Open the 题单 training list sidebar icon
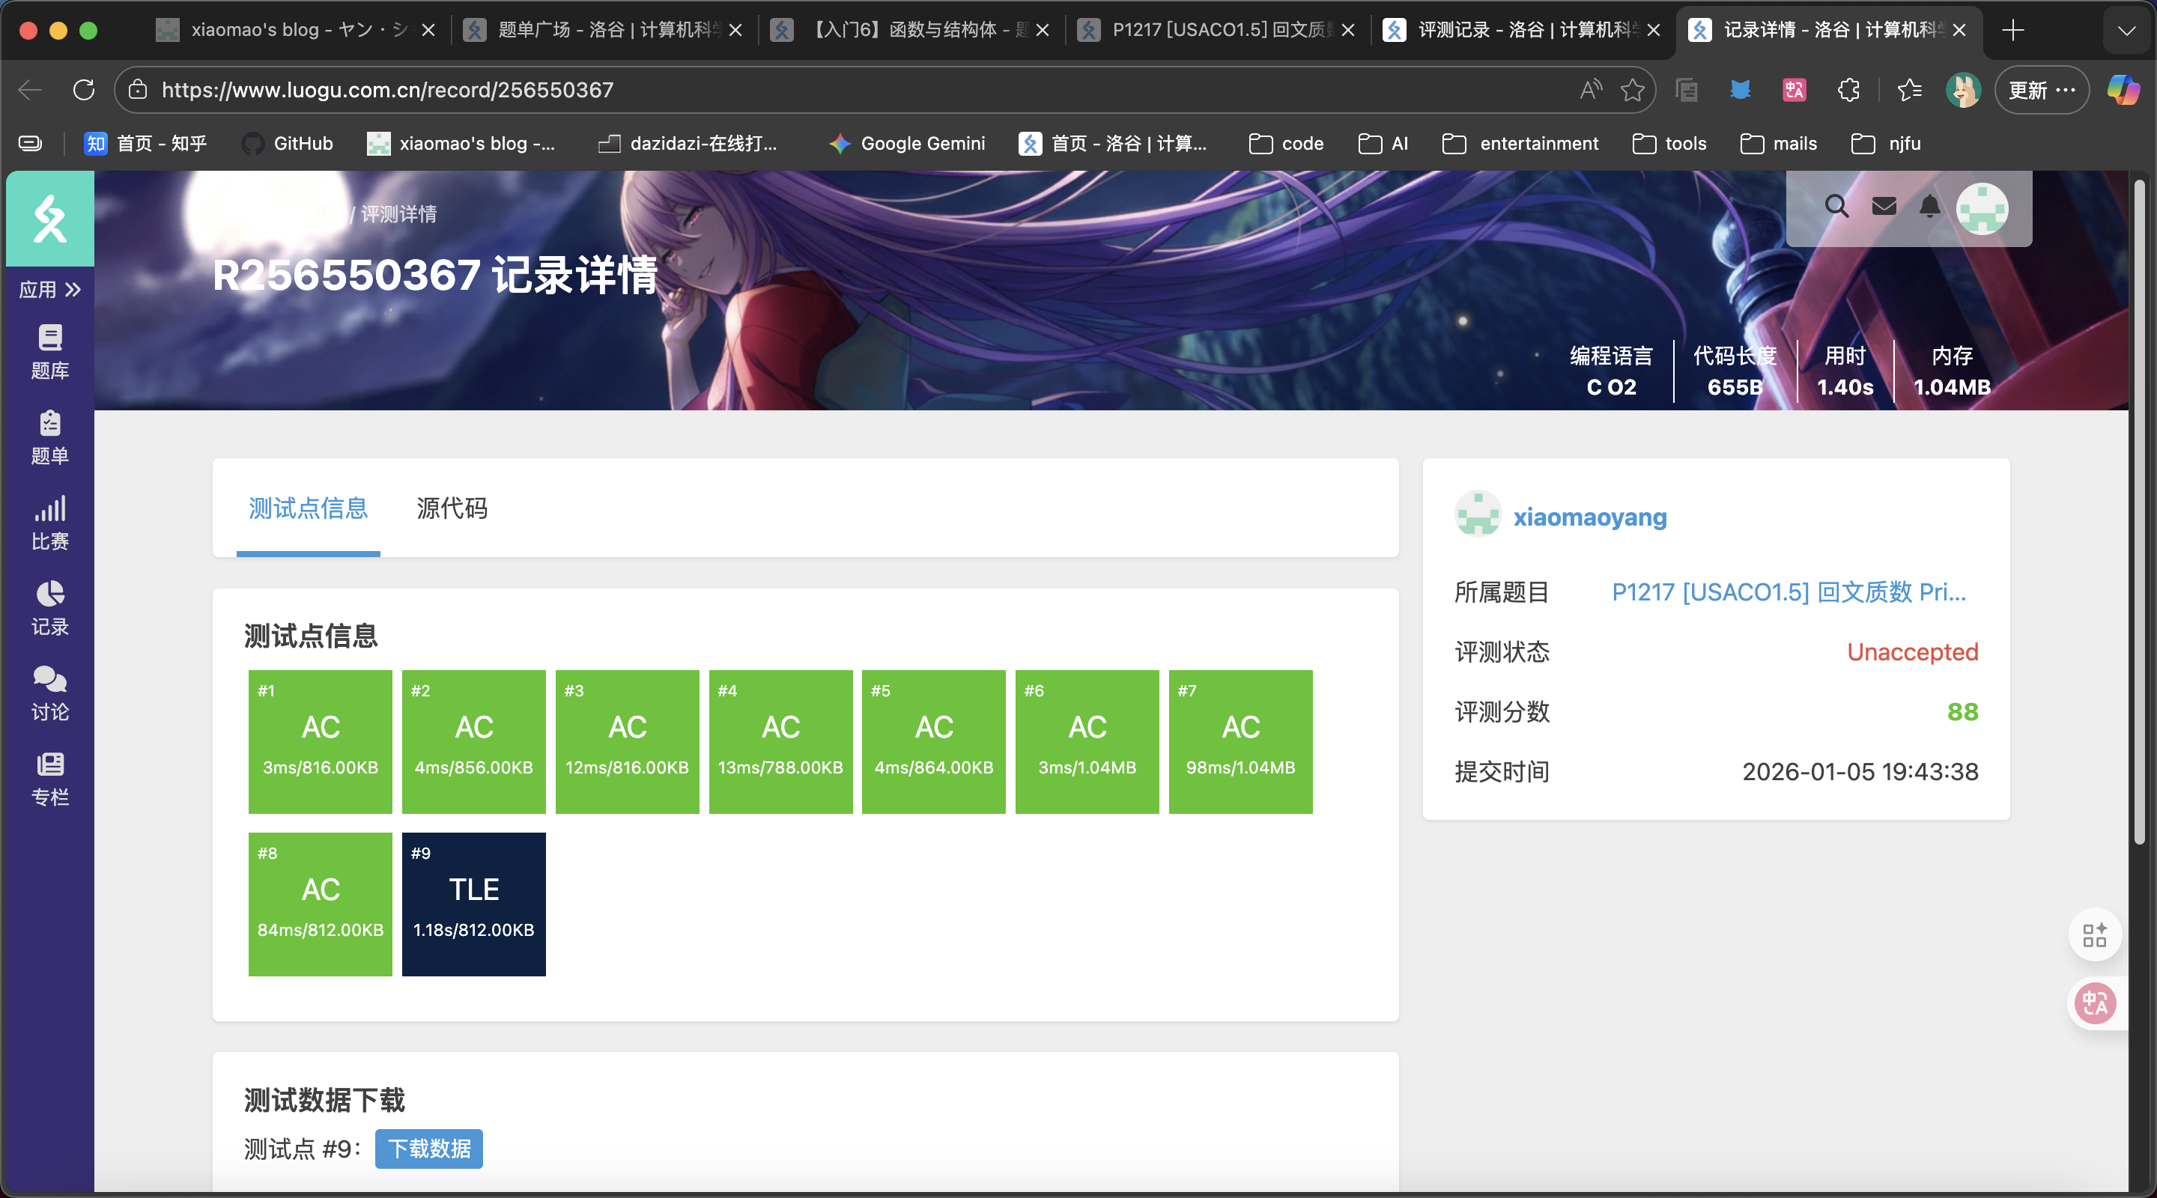The width and height of the screenshot is (2157, 1198). pyautogui.click(x=49, y=437)
